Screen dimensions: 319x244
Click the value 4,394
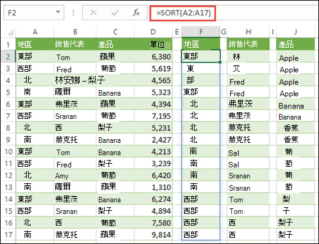click(x=161, y=104)
